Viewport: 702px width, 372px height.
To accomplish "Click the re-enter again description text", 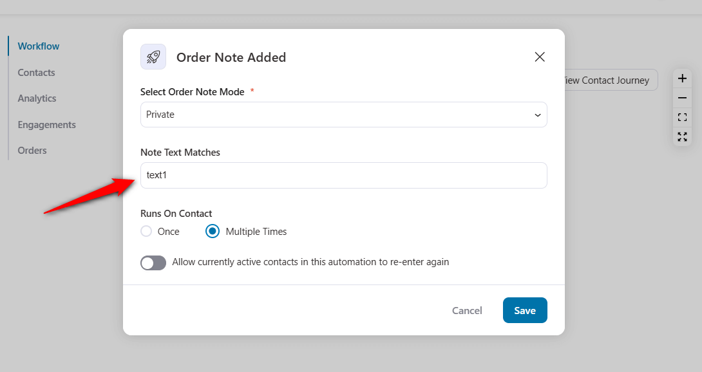I will [x=310, y=262].
